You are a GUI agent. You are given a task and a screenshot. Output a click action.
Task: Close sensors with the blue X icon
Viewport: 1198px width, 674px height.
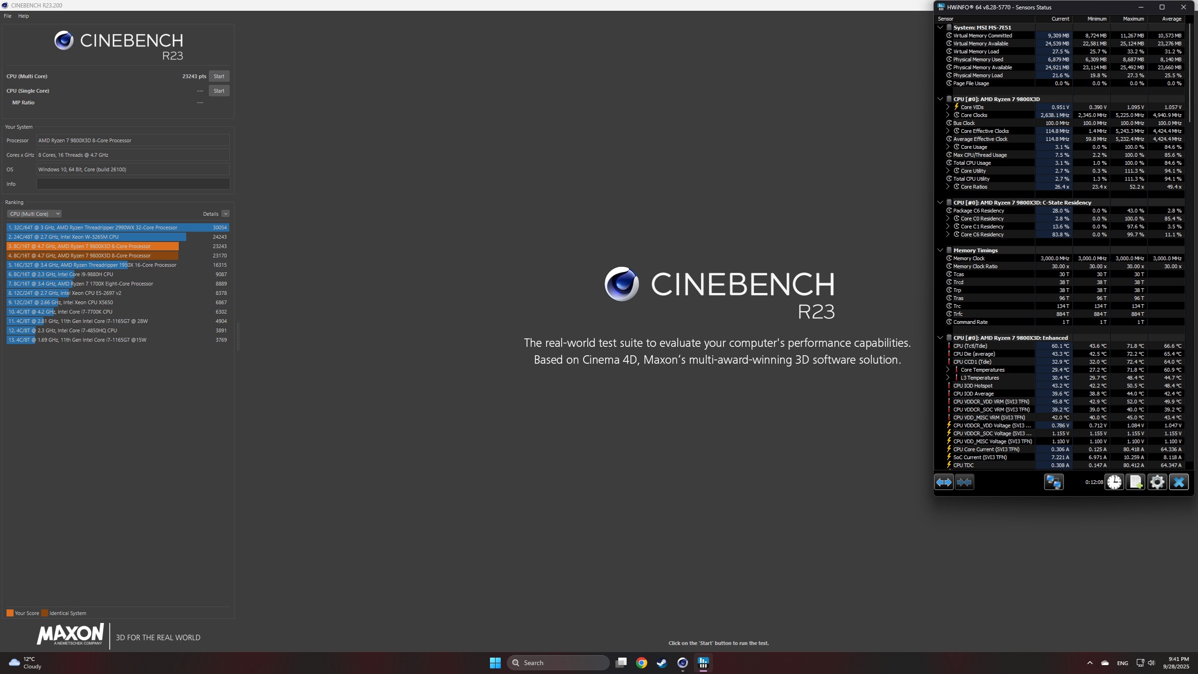click(1178, 482)
